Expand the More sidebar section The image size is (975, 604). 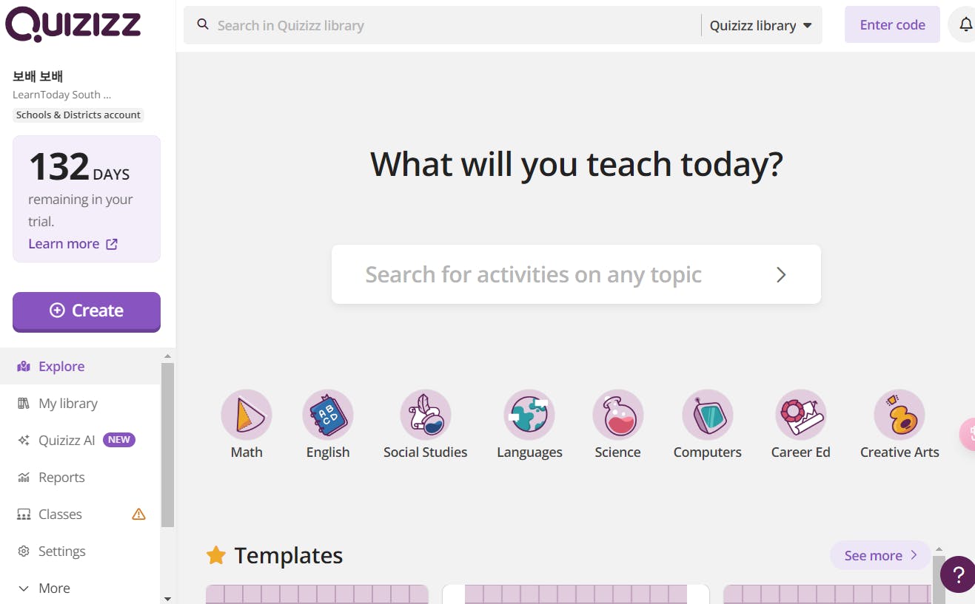pyautogui.click(x=54, y=588)
